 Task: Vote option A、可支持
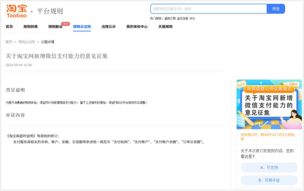point(269,168)
